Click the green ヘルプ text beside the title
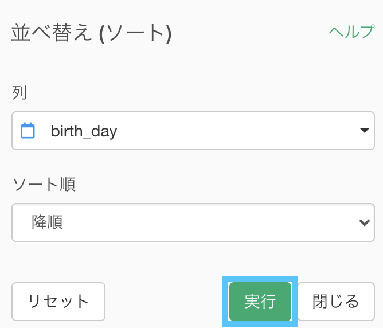Viewport: 383px width, 328px height. click(351, 32)
